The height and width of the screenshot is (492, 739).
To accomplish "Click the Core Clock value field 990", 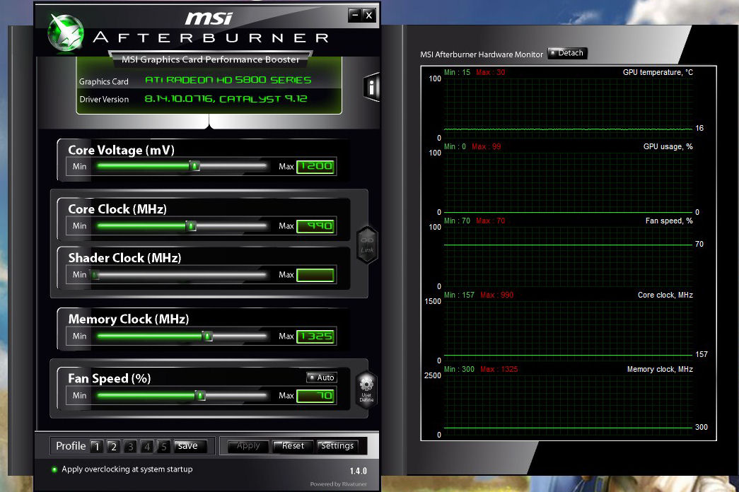I will (x=316, y=226).
